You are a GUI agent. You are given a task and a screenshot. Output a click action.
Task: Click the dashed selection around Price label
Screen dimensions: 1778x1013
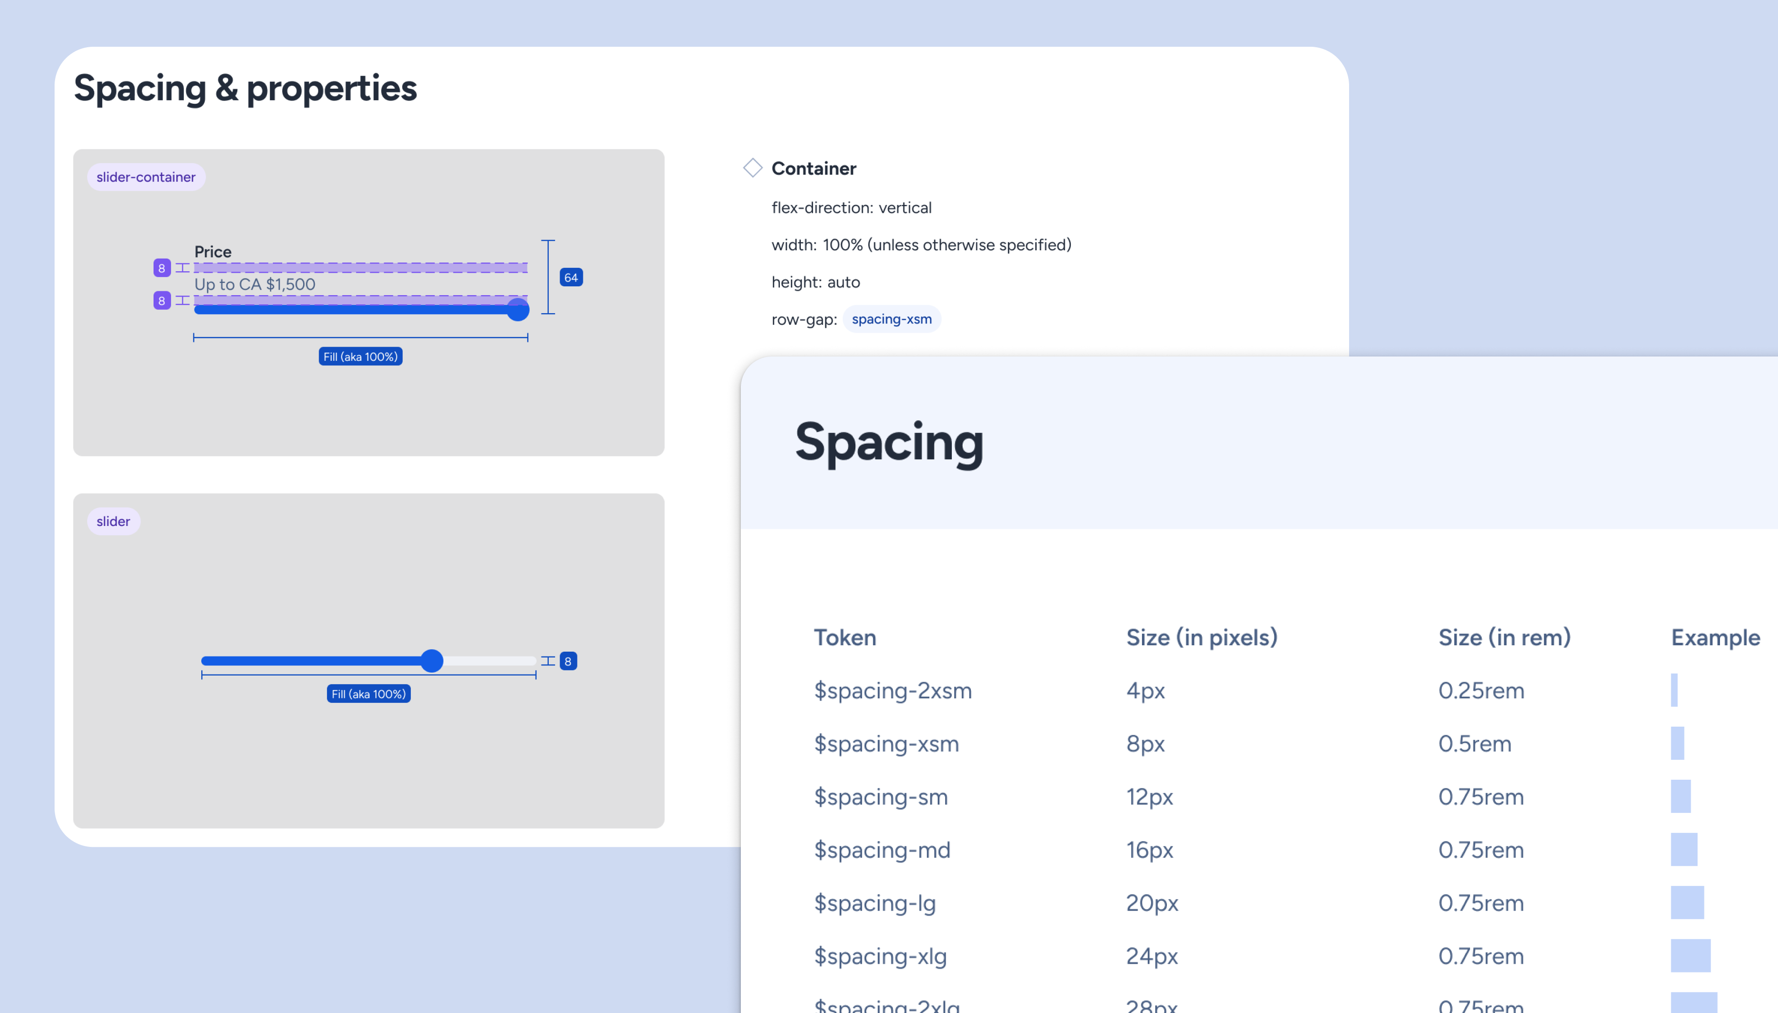[x=360, y=268]
